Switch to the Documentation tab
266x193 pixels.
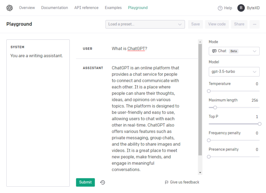coord(55,8)
